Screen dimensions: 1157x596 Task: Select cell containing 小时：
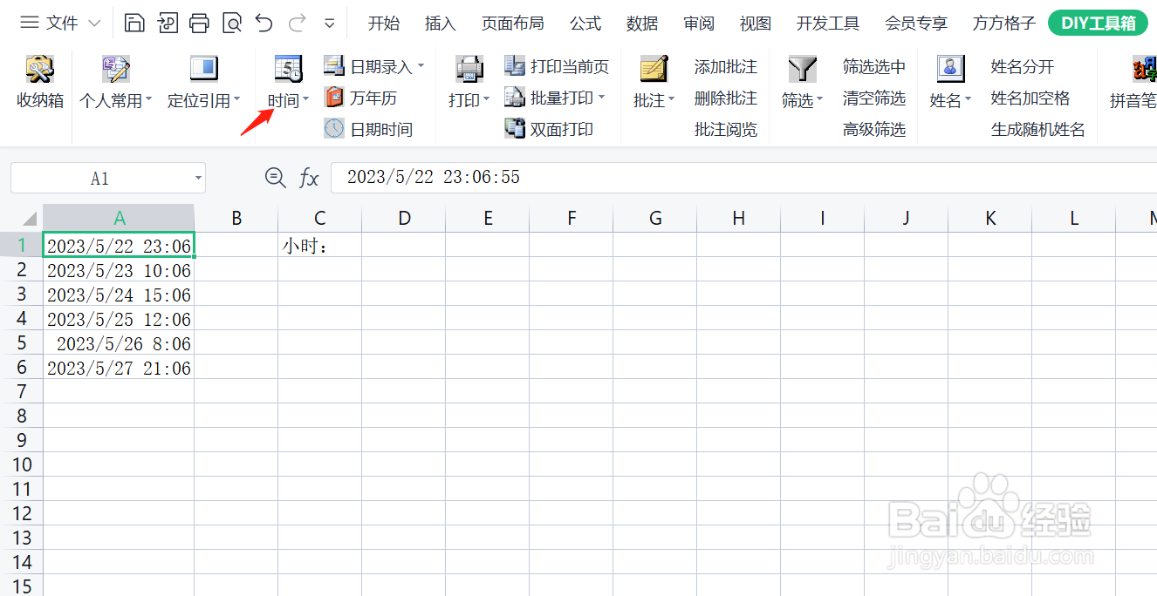pyautogui.click(x=320, y=246)
